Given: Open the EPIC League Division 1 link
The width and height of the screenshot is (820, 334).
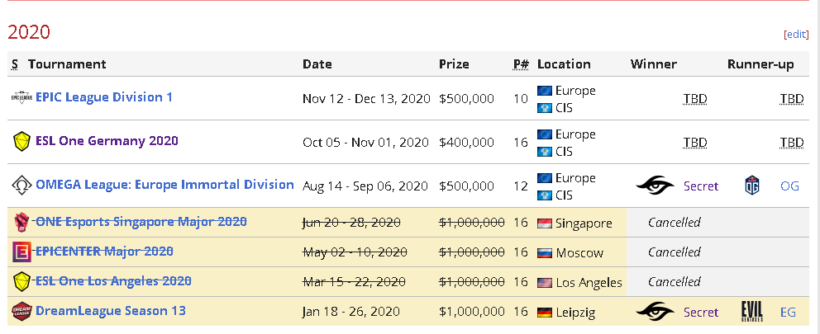Looking at the screenshot, I should (104, 97).
